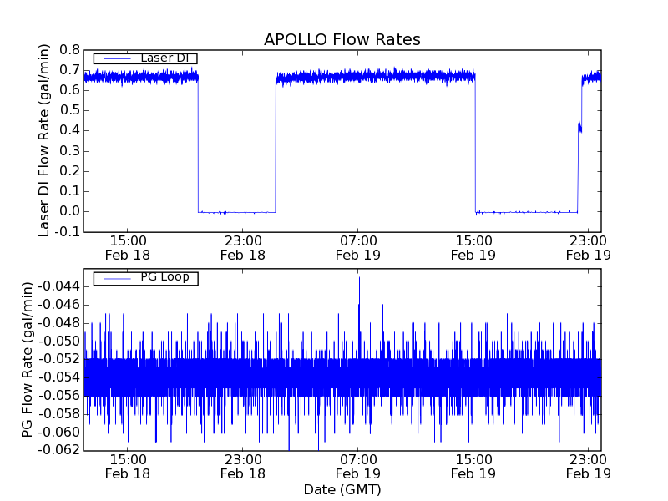Click '15:00 Feb 19' under the Laser DI plot
The height and width of the screenshot is (501, 668).
click(473, 248)
